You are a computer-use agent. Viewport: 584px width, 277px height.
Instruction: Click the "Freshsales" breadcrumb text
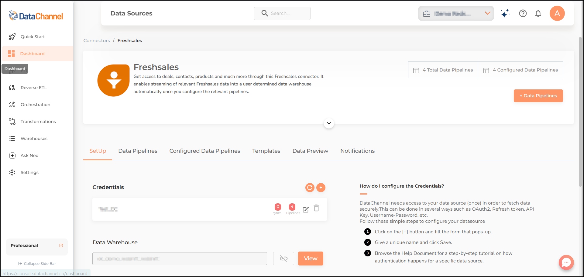click(x=130, y=41)
